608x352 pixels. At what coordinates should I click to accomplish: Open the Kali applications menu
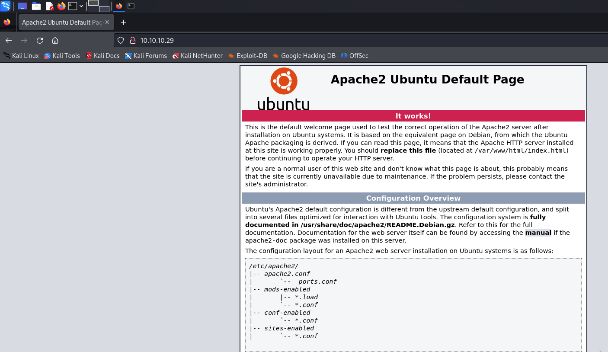(x=5, y=6)
